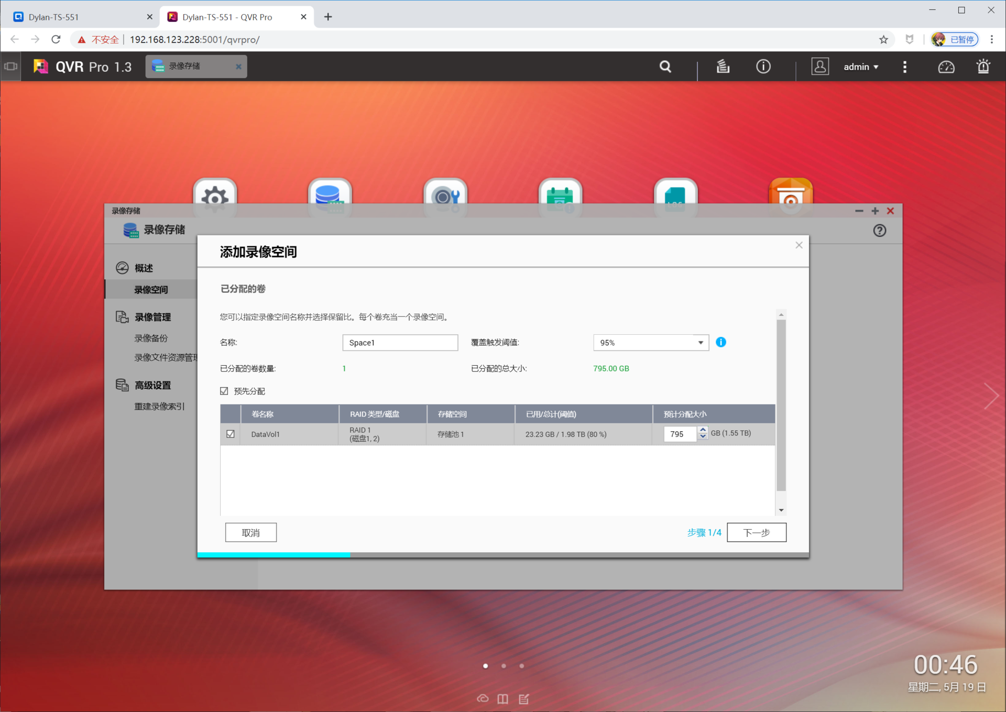
Task: Increase allocated size with up stepper arrow
Action: (703, 430)
